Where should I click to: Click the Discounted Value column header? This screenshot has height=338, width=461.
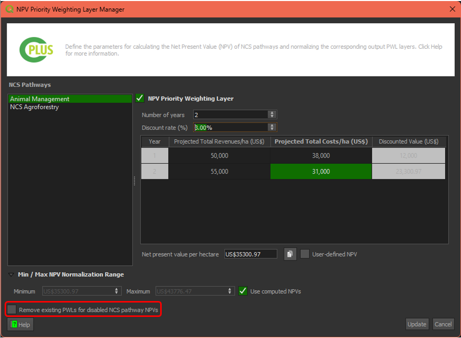pos(409,141)
